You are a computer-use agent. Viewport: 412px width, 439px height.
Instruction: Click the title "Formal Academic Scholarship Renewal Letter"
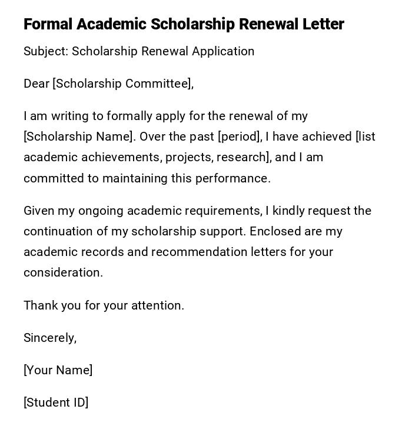[x=184, y=24]
